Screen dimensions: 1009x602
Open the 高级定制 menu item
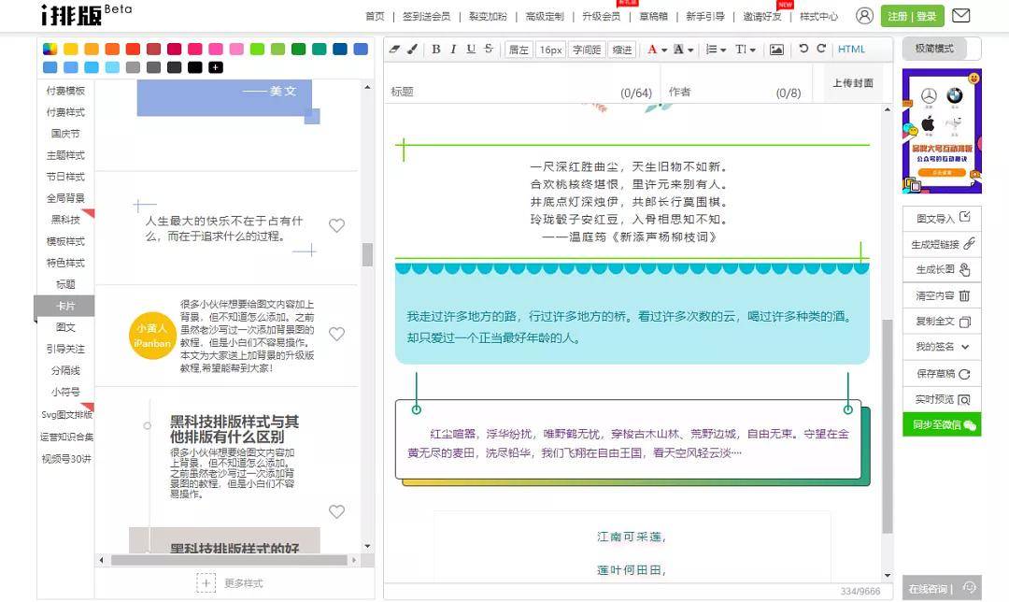(x=545, y=17)
